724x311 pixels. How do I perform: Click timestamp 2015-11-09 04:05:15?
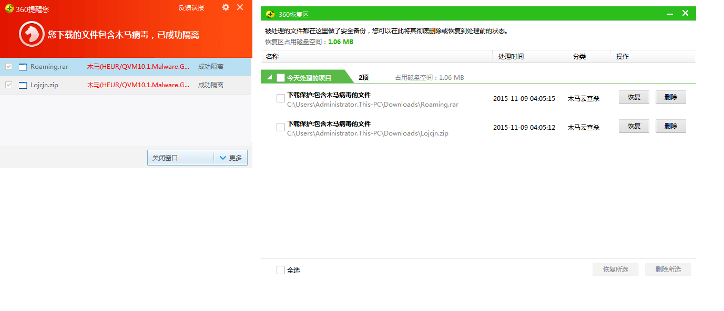tap(524, 99)
